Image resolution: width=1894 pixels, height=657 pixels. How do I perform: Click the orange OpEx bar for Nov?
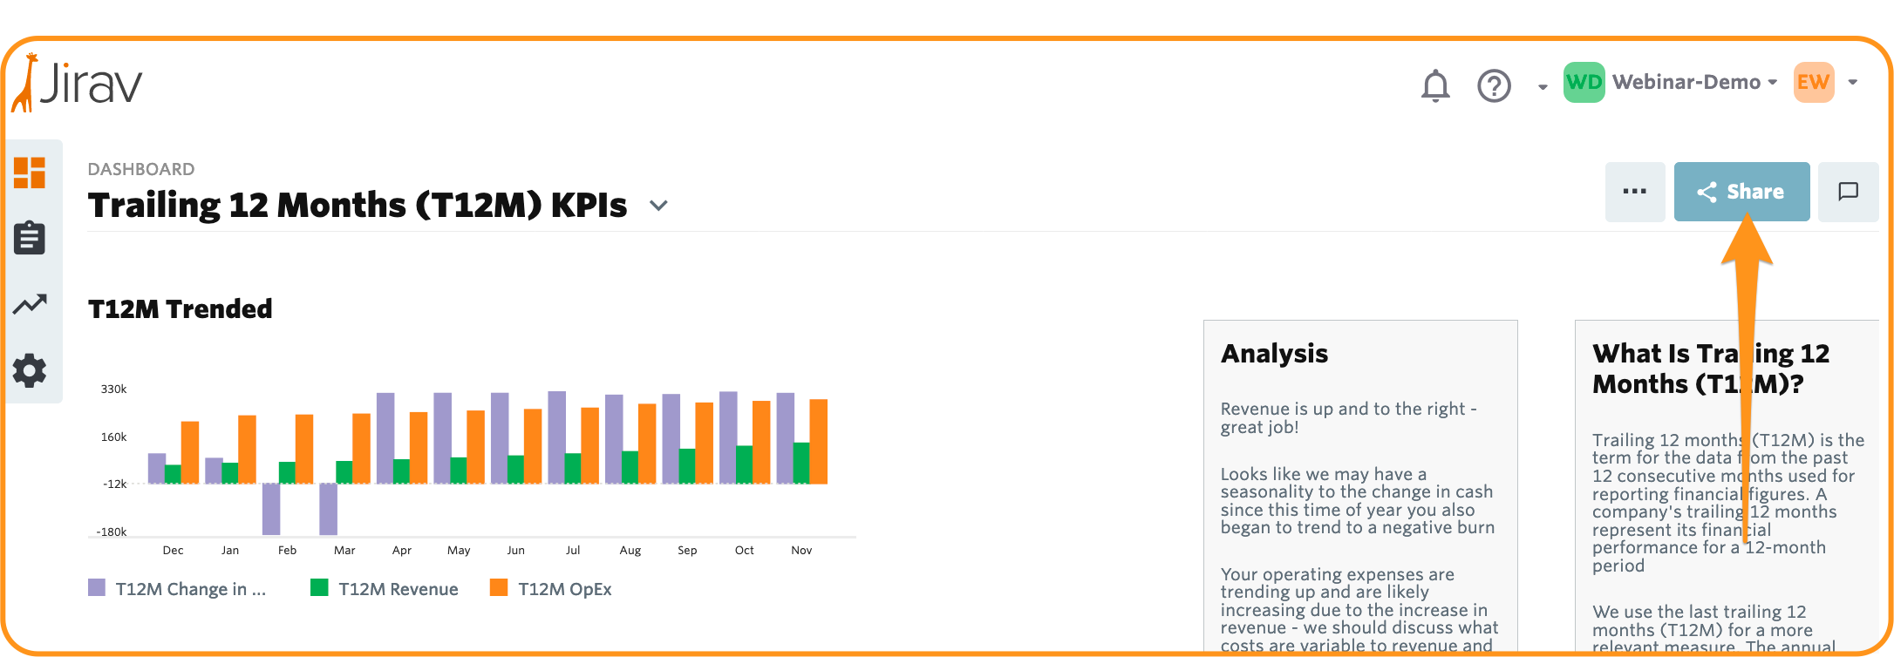pos(818,442)
